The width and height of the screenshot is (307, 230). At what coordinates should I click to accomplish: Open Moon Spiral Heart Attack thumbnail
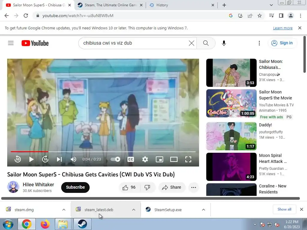231,167
